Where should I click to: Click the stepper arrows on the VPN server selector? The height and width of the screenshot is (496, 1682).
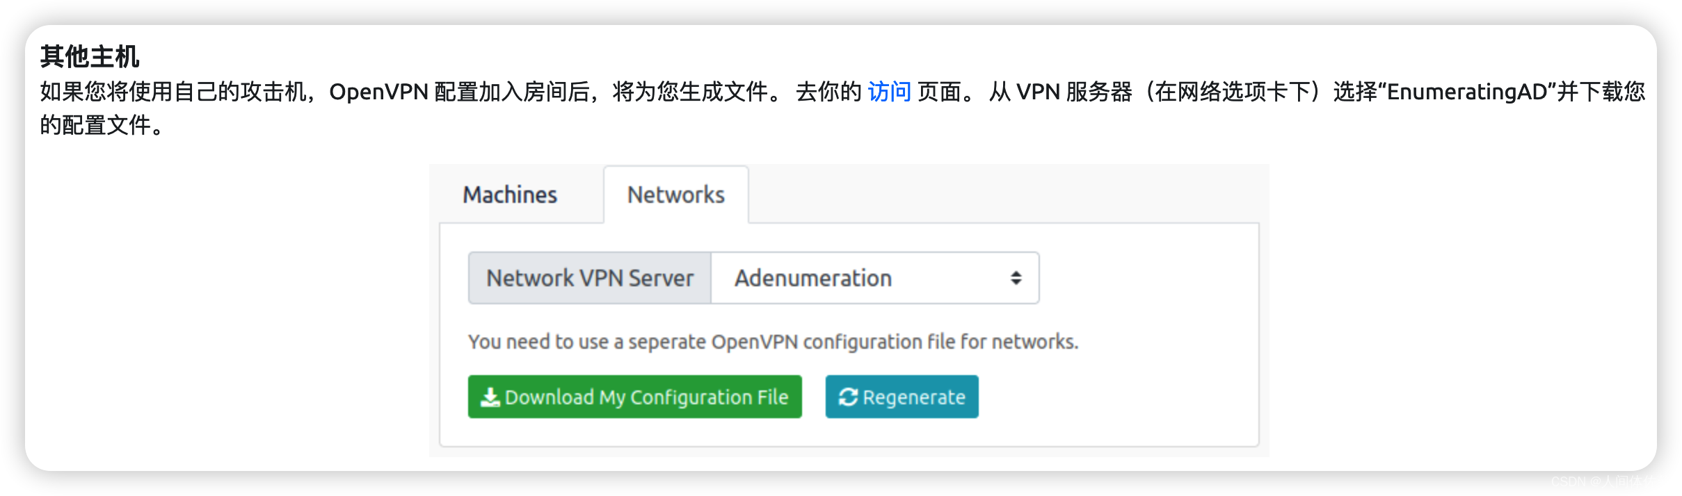pyautogui.click(x=1016, y=278)
